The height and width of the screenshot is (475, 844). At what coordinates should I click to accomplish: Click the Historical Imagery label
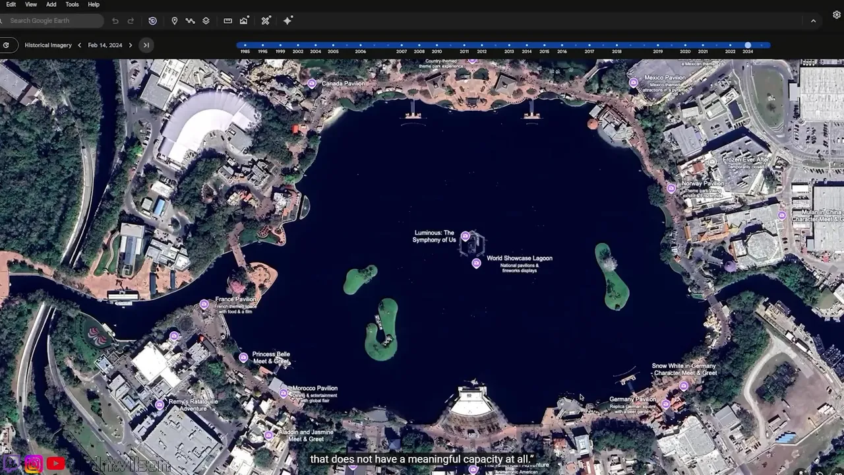click(48, 45)
